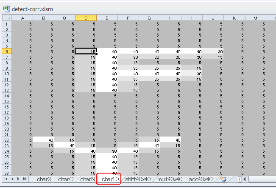Viewport: 276px width, 188px height.
Task: Select column C header
Action: (x=64, y=18)
